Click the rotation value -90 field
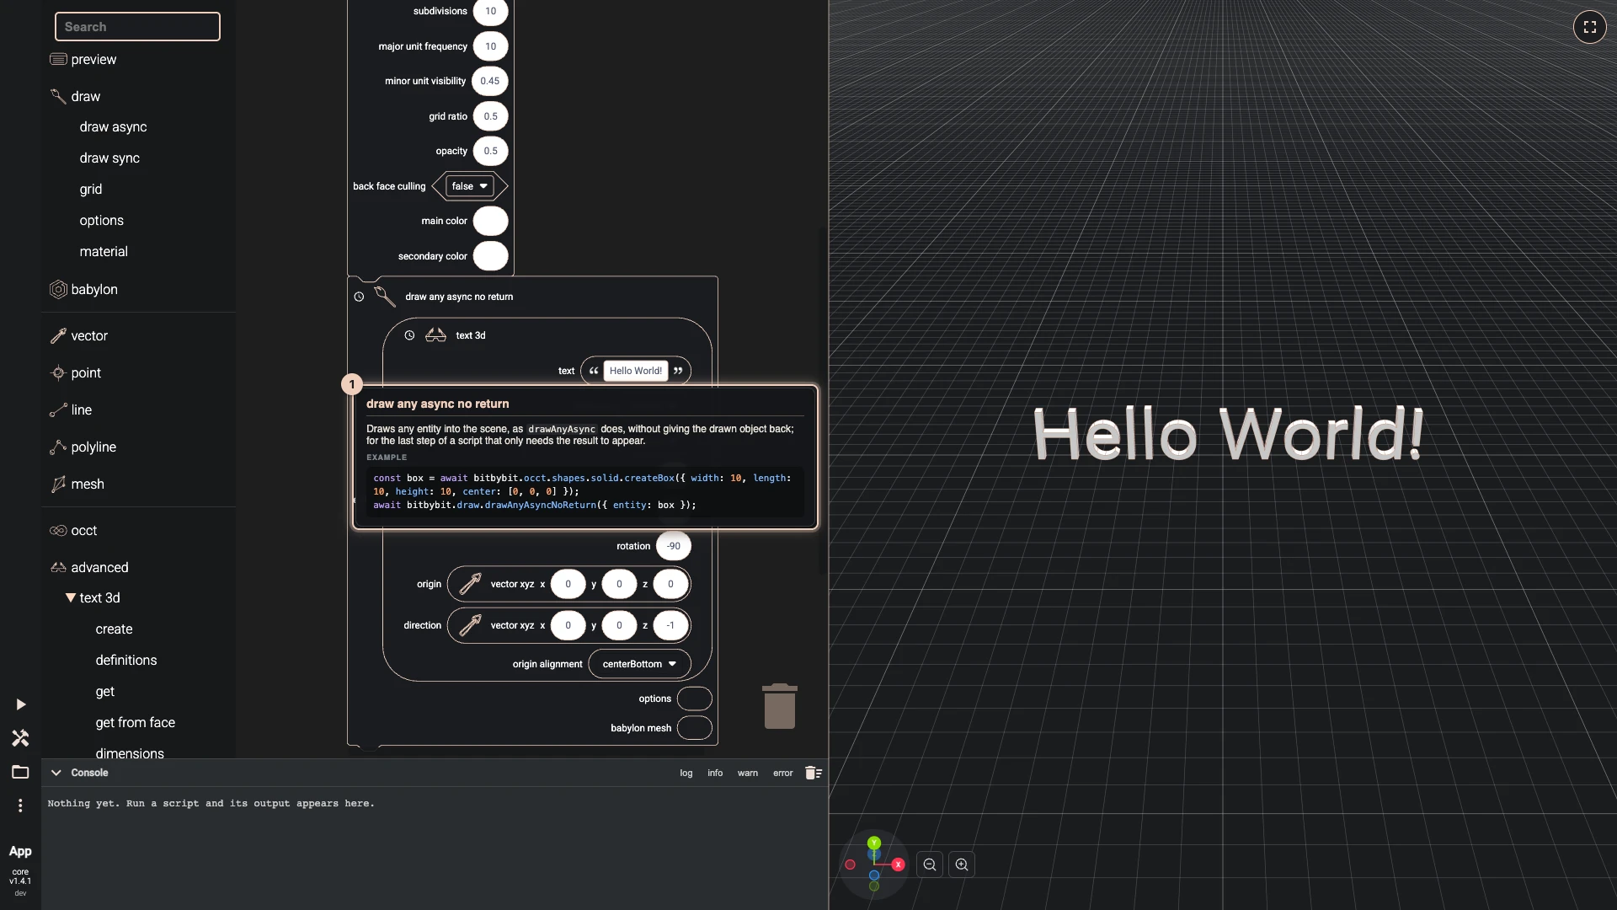 674,546
